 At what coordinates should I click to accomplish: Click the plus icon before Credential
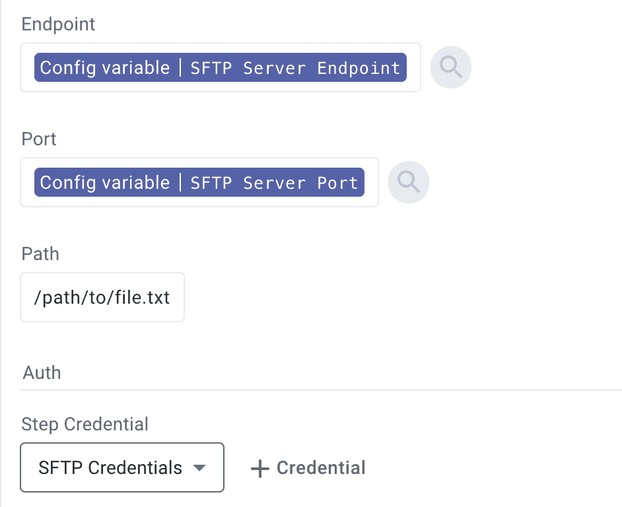260,469
